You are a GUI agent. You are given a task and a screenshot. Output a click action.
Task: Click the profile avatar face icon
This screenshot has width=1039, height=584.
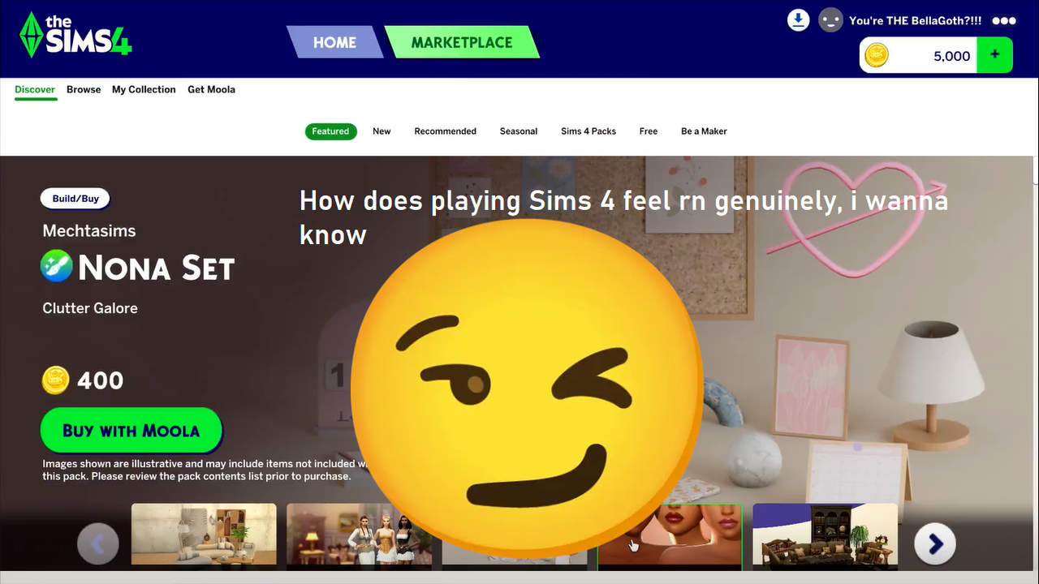tap(830, 20)
